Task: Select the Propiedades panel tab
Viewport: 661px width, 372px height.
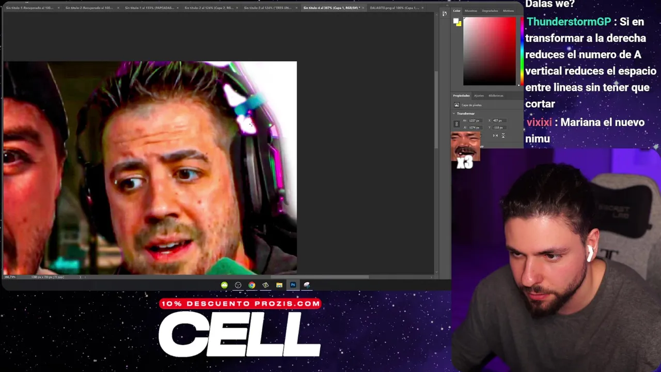Action: click(x=461, y=96)
